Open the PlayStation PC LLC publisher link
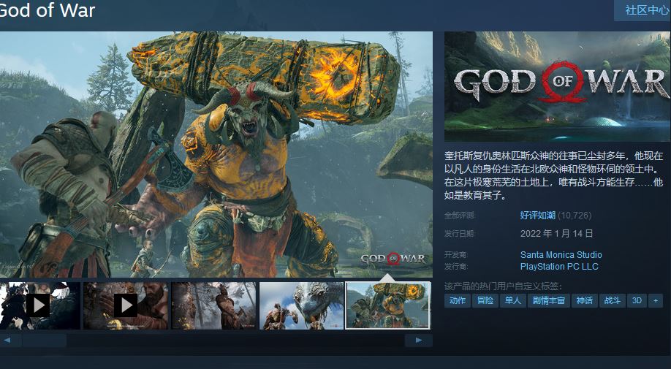671x369 pixels. [558, 267]
